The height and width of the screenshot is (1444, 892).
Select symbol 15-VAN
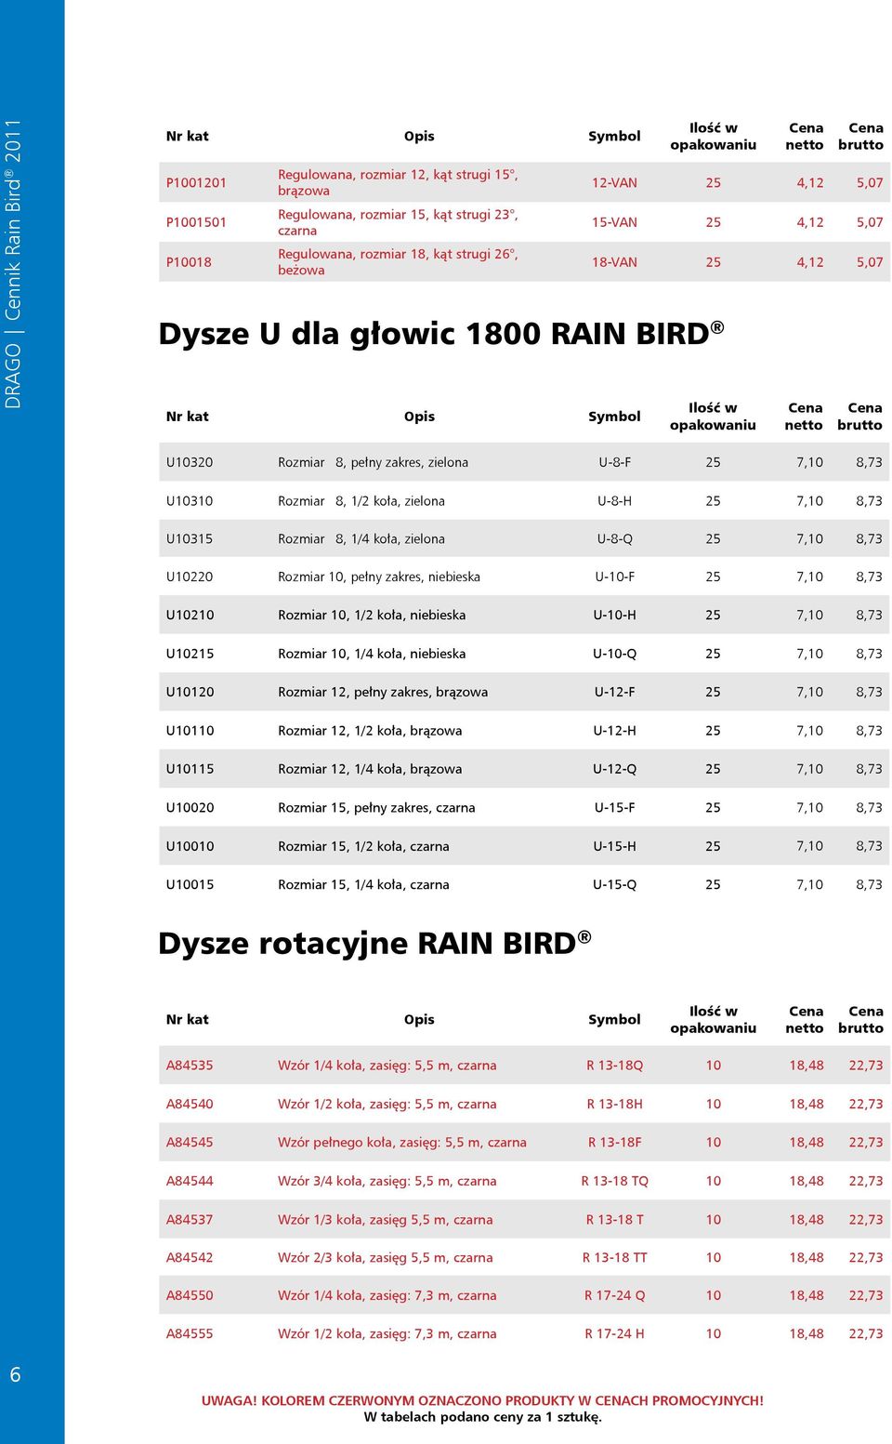pyautogui.click(x=614, y=222)
